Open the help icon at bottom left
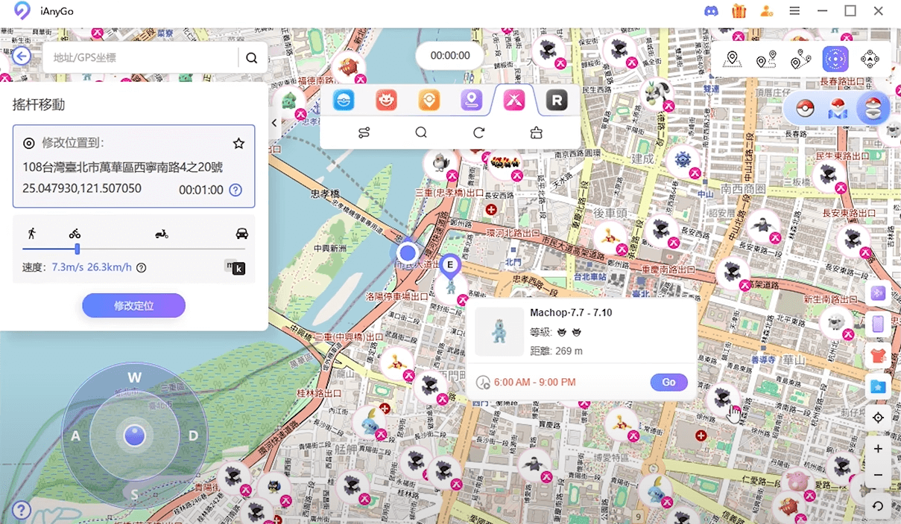901x524 pixels. [x=22, y=511]
